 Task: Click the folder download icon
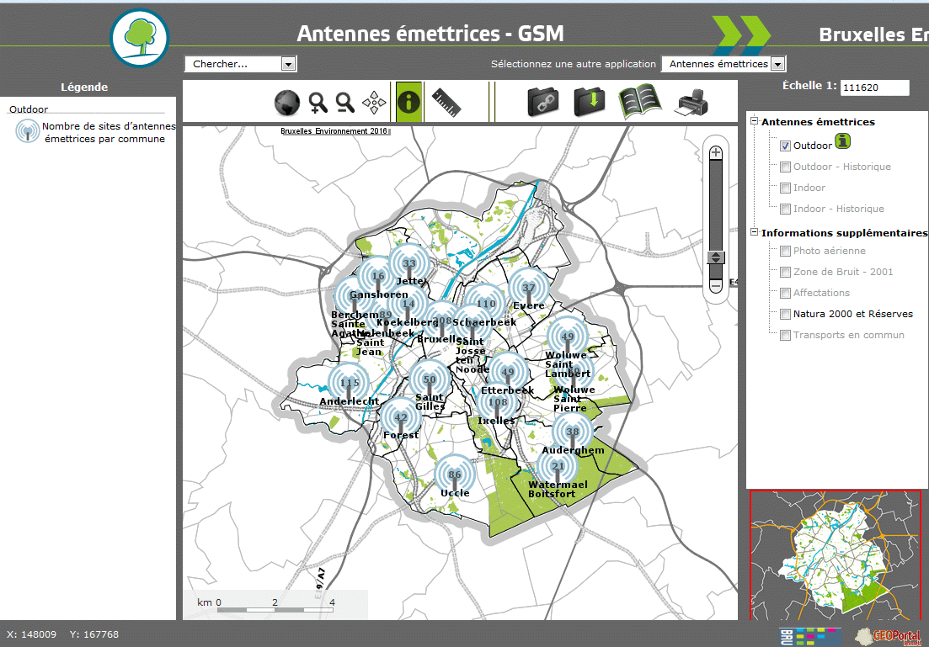(590, 102)
